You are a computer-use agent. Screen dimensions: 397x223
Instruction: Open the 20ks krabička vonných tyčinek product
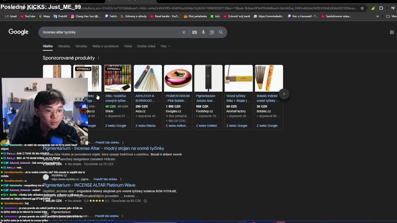pos(117,98)
